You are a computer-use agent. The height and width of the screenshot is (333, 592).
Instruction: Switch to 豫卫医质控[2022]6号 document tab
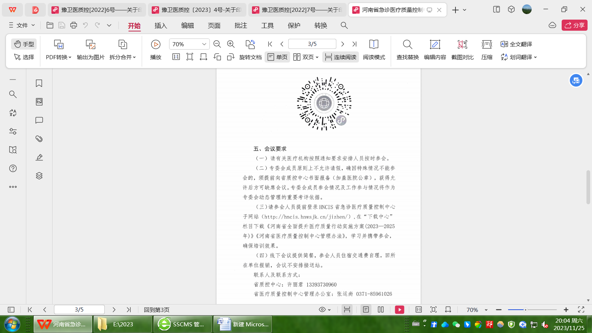pos(97,10)
